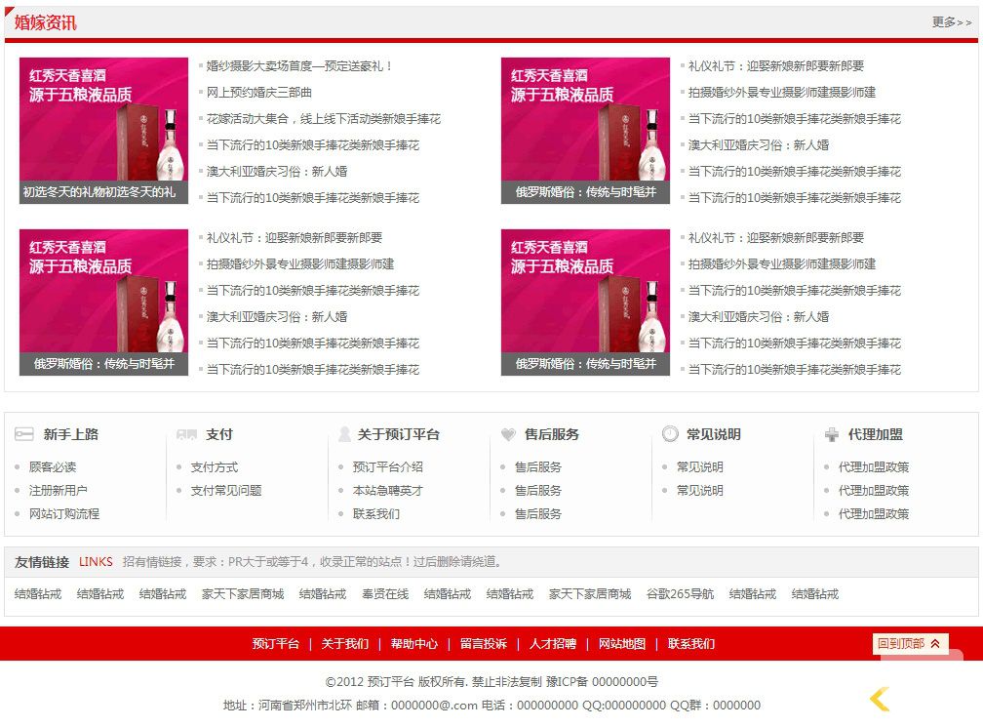Click the up-chevron icon in 回到顶部 button

[935, 644]
